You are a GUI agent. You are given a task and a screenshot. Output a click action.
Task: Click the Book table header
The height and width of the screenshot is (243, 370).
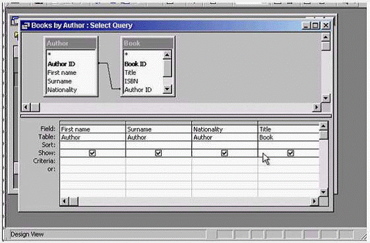point(148,43)
